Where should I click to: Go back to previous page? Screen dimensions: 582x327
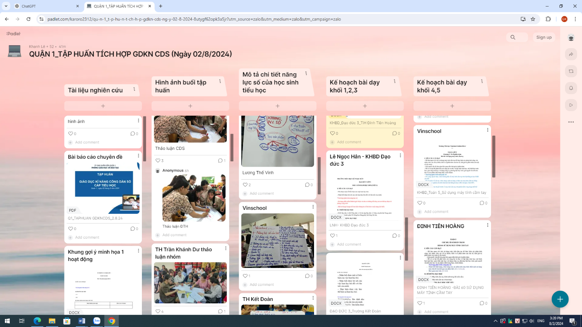pyautogui.click(x=7, y=19)
